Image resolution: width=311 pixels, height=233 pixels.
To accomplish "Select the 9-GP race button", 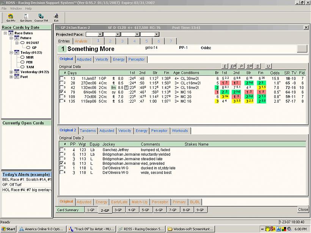I will point(200,210).
